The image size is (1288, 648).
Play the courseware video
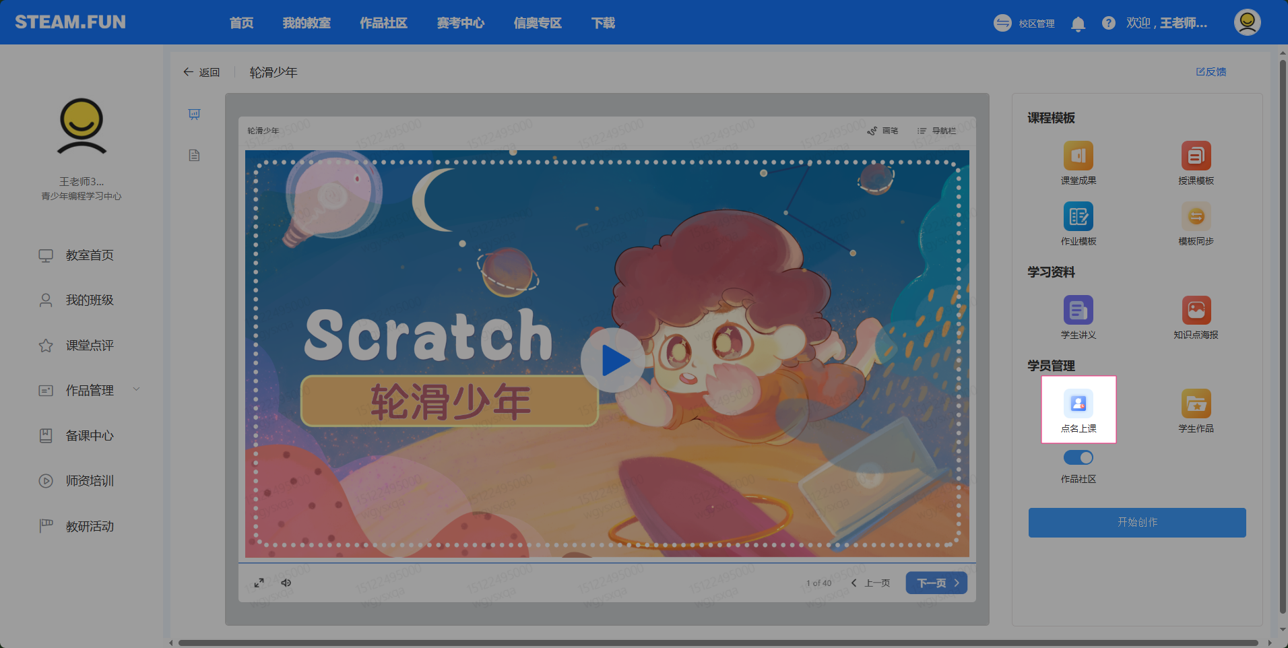click(612, 360)
